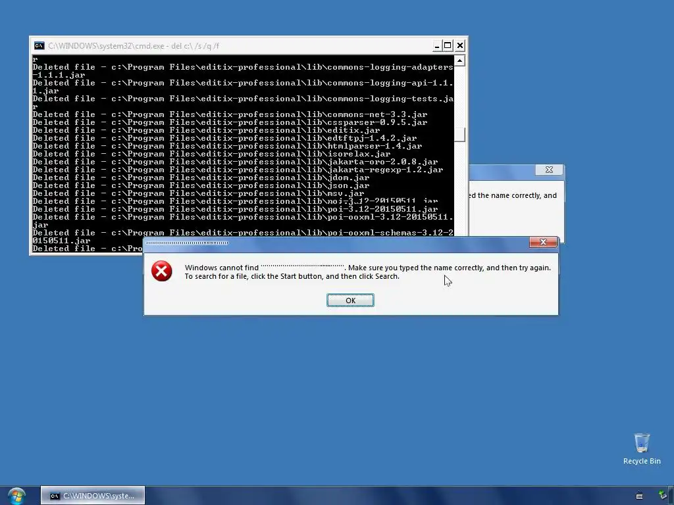Screen dimensions: 674x505
Task: Click the green tray icon at right edge
Action: (x=663, y=496)
